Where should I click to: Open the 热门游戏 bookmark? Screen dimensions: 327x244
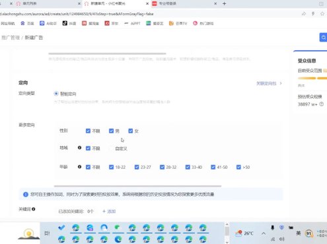point(203,23)
